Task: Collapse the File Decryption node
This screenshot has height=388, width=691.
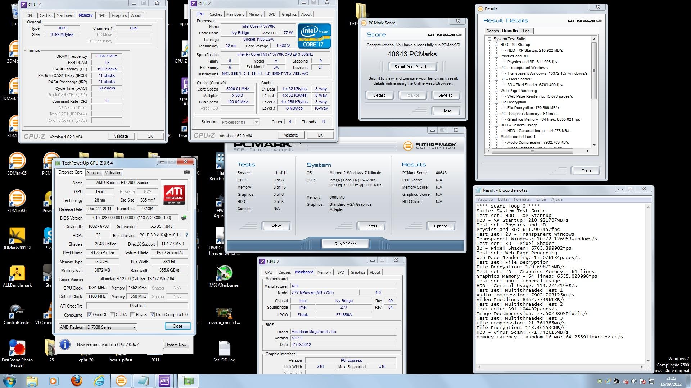Action: [497, 102]
